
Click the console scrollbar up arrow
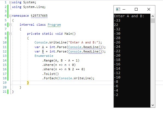(x=153, y=16)
